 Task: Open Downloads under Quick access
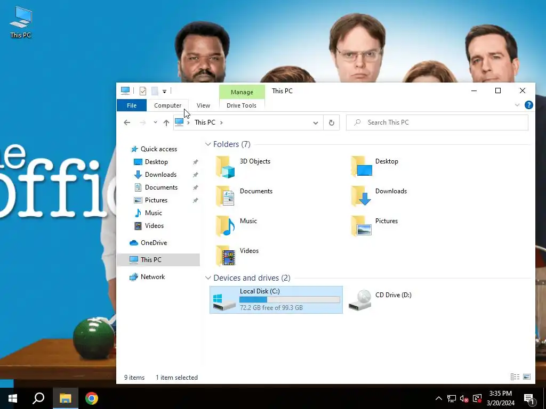(x=160, y=175)
